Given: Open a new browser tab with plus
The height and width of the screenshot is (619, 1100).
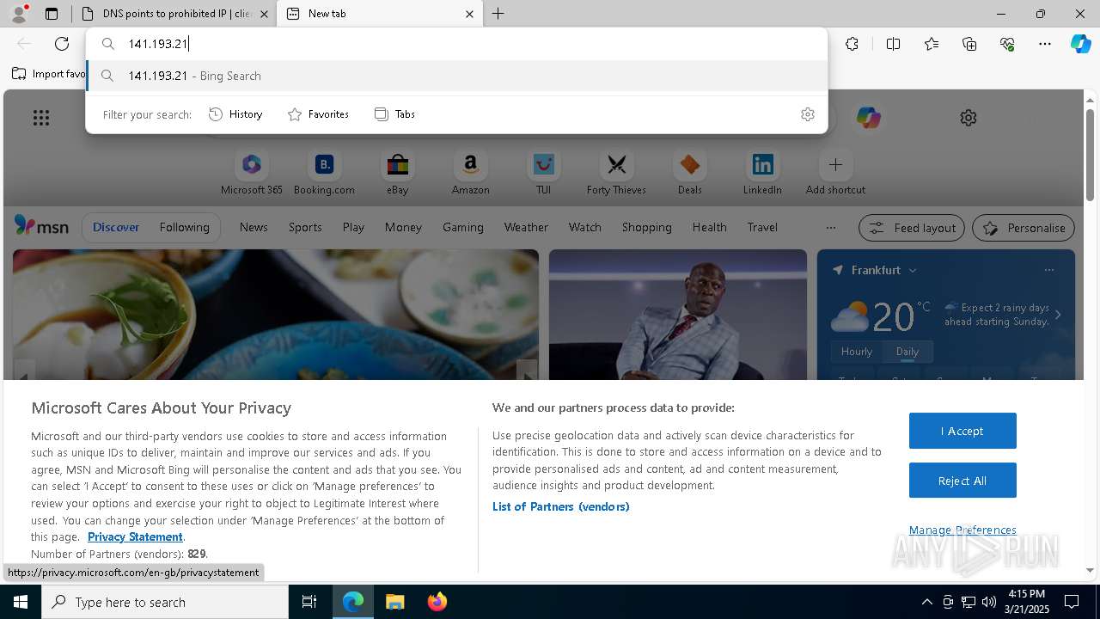Looking at the screenshot, I should (x=498, y=14).
